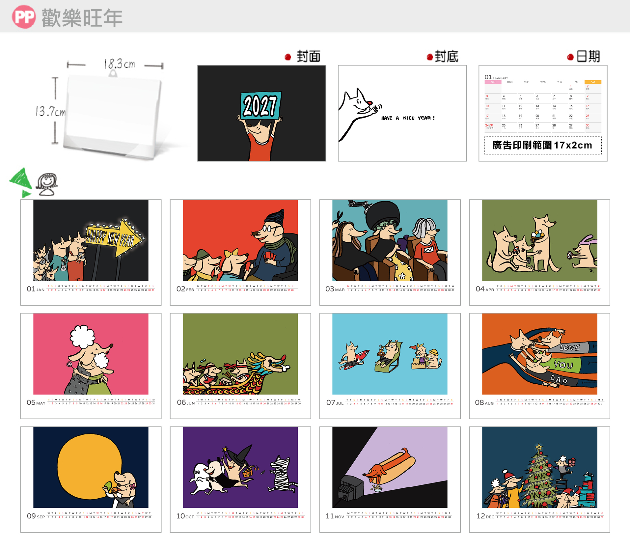Click the pink PP logo icon

pyautogui.click(x=24, y=17)
